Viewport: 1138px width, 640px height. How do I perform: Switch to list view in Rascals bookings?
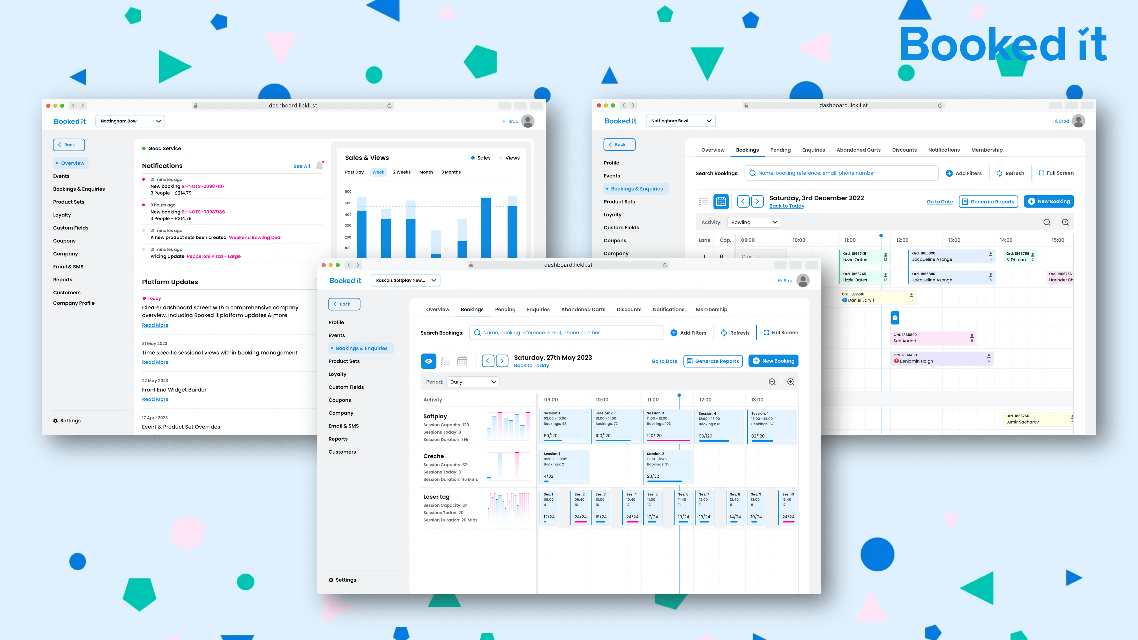(445, 361)
